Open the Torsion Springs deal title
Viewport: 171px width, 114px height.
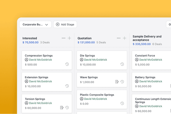[x=35, y=99]
